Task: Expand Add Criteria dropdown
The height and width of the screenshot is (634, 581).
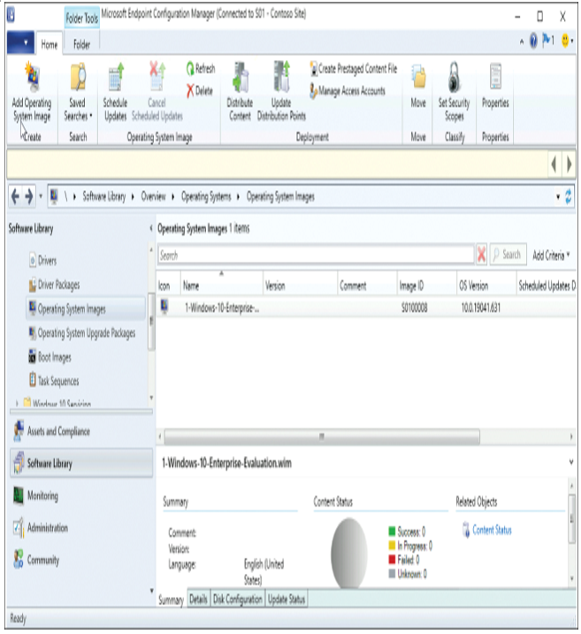Action: pyautogui.click(x=551, y=256)
